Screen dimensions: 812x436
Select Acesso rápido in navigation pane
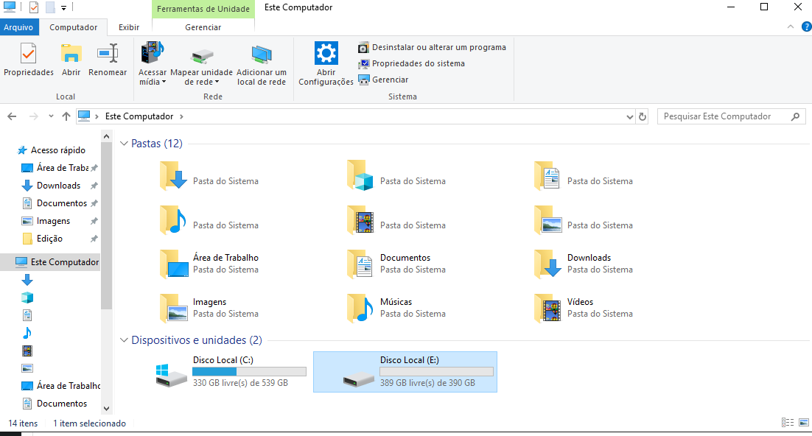pos(58,150)
